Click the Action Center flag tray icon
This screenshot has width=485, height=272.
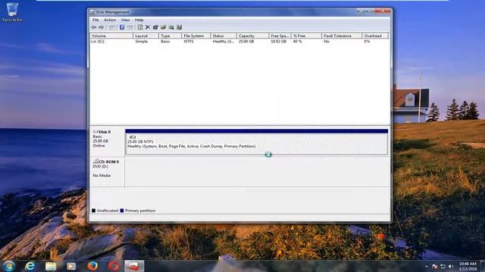pyautogui.click(x=434, y=266)
